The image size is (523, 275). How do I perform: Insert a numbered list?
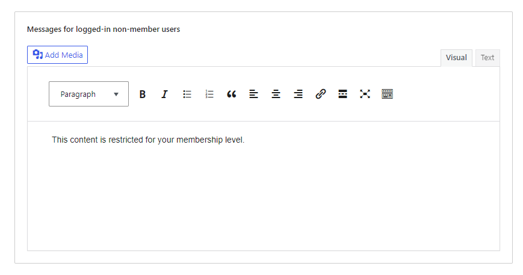coord(209,94)
